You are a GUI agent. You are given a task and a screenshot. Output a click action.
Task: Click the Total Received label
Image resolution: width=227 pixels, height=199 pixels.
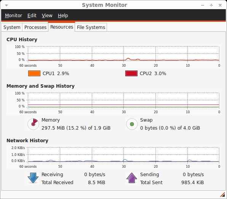(x=58, y=182)
